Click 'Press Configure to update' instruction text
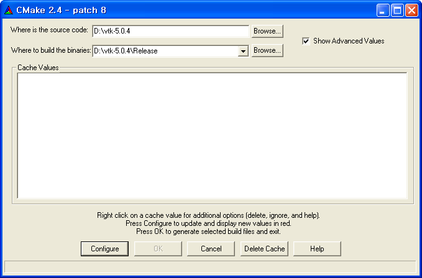422x278 pixels. [208, 223]
